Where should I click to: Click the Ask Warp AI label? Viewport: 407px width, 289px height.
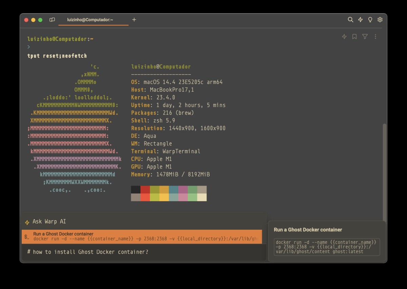coord(49,222)
